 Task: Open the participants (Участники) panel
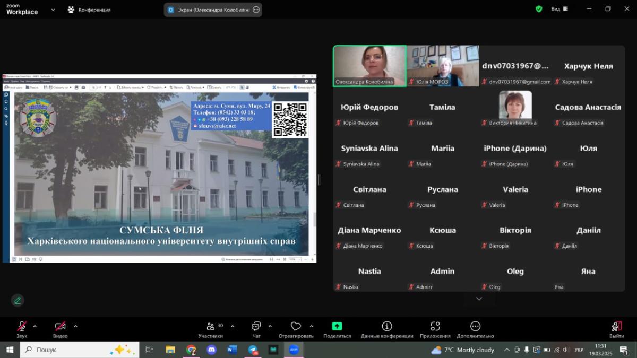[x=211, y=327]
